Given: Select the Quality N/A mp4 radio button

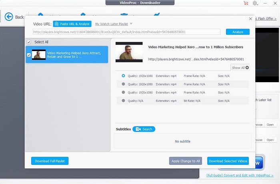Looking at the screenshot, I should (x=123, y=101).
